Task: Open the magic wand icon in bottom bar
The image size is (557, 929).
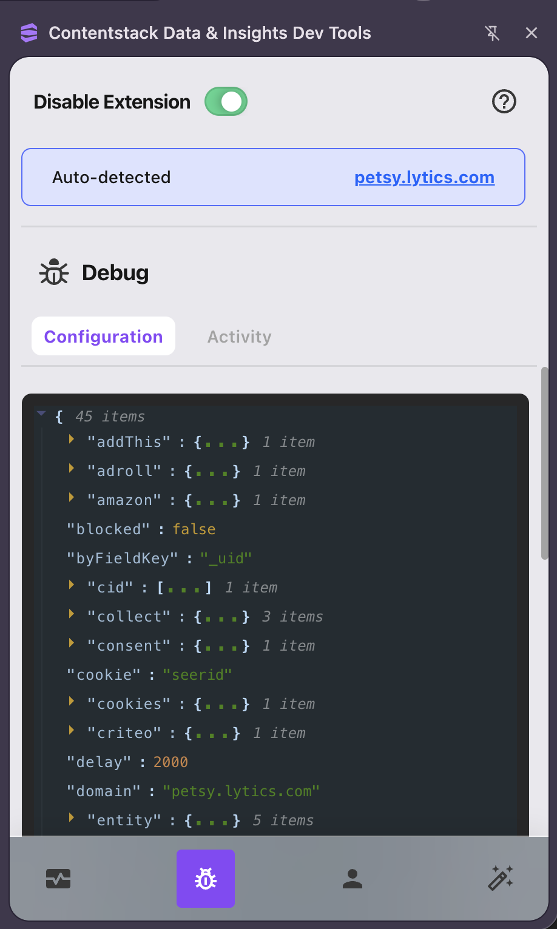Action: [501, 878]
